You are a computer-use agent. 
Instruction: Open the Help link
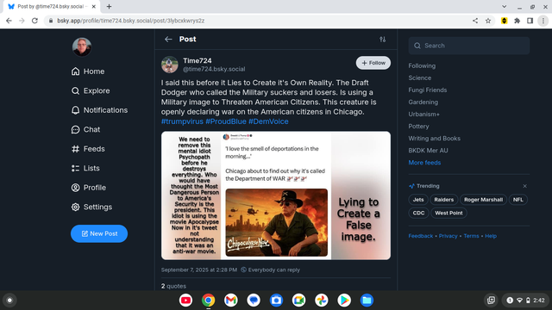491,236
